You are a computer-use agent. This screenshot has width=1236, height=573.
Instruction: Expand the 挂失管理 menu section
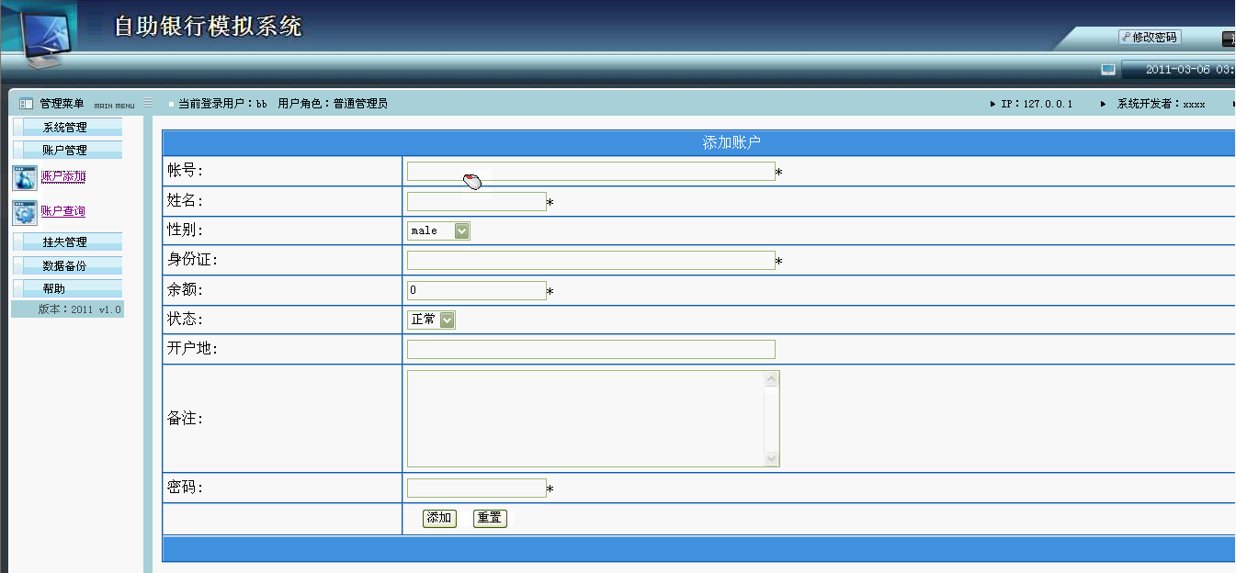pos(67,242)
